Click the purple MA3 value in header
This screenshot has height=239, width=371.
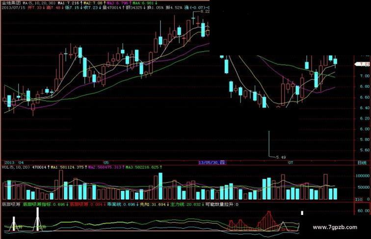click(119, 3)
